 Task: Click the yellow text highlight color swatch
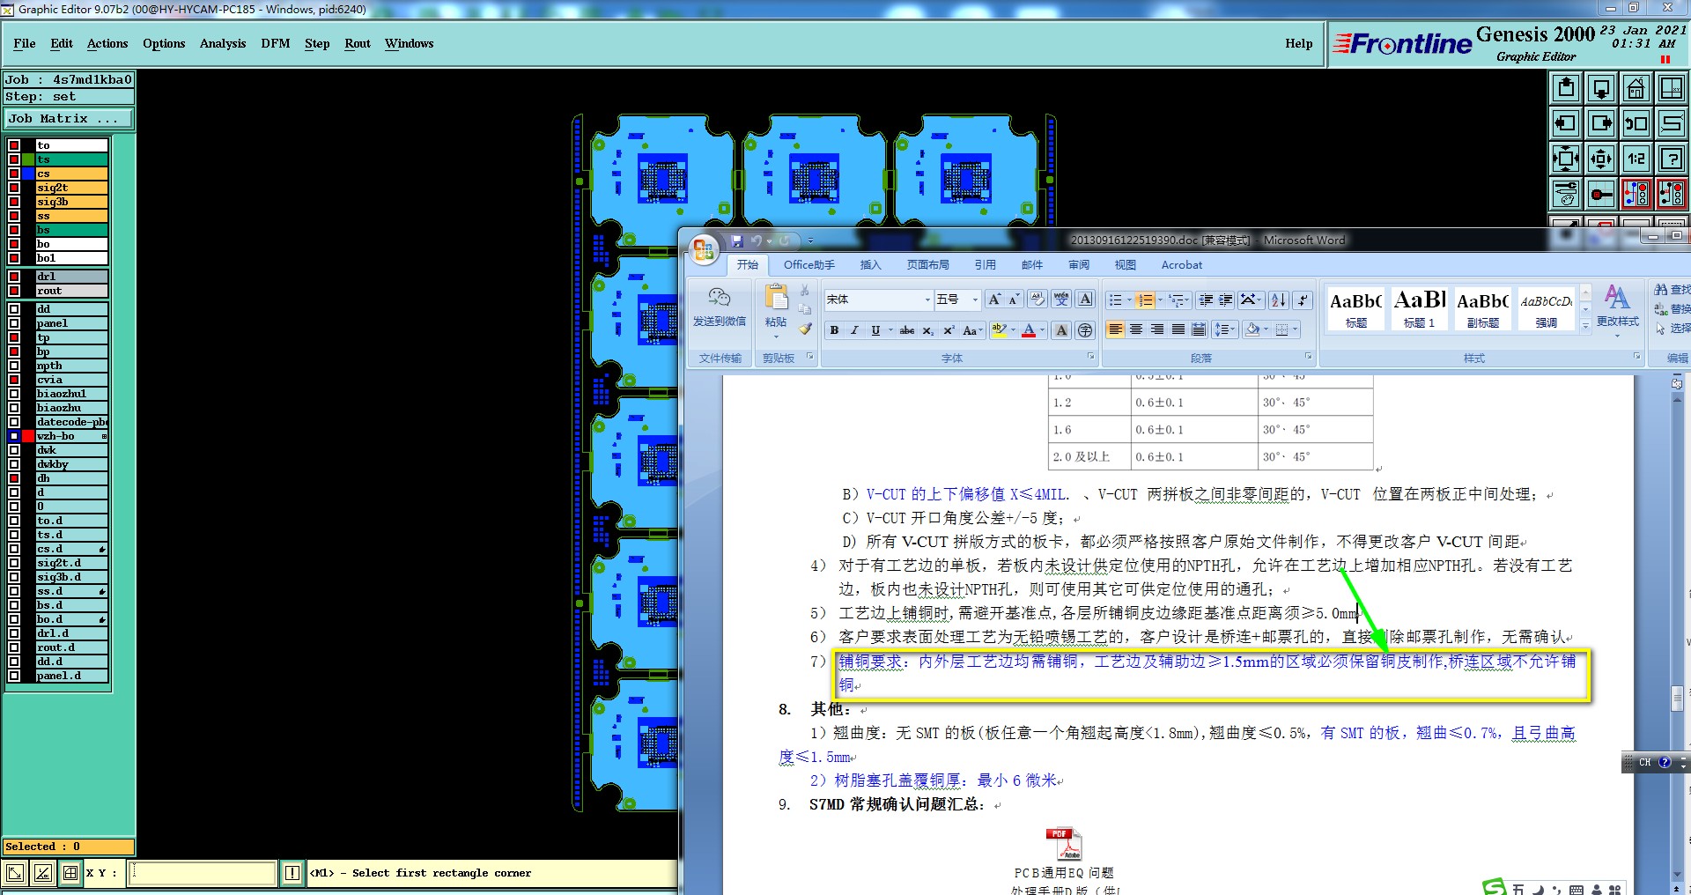999,330
